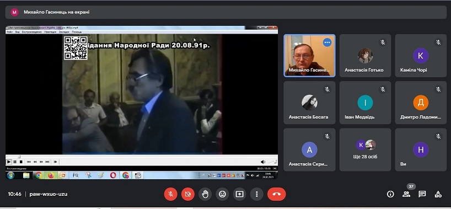
Task: Click the media player seek bar
Action: [x=142, y=157]
